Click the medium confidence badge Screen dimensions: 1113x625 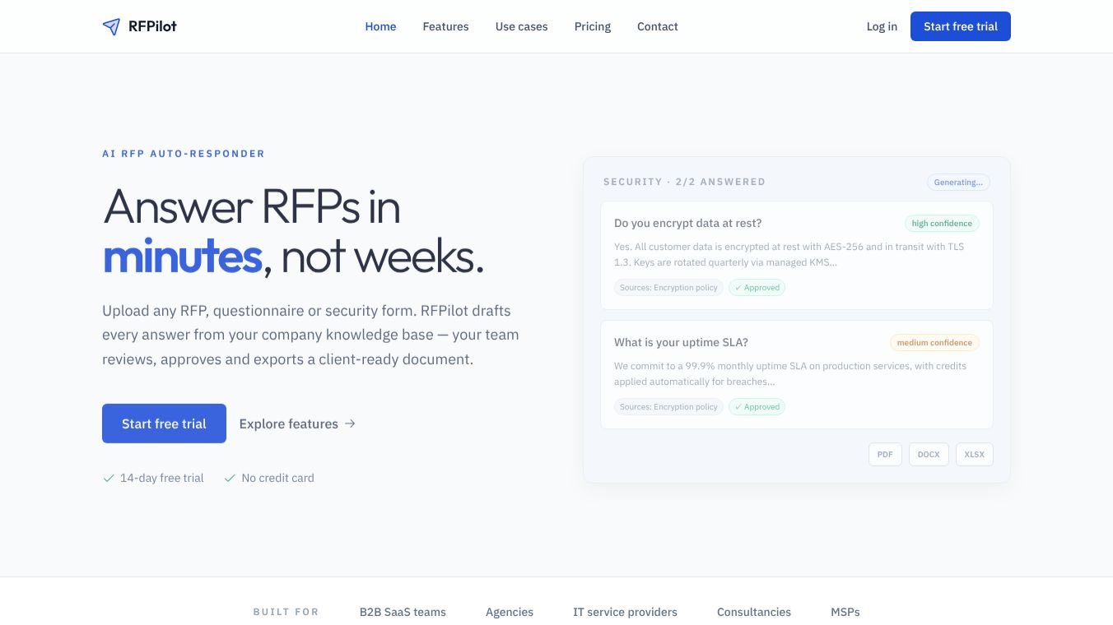coord(934,343)
